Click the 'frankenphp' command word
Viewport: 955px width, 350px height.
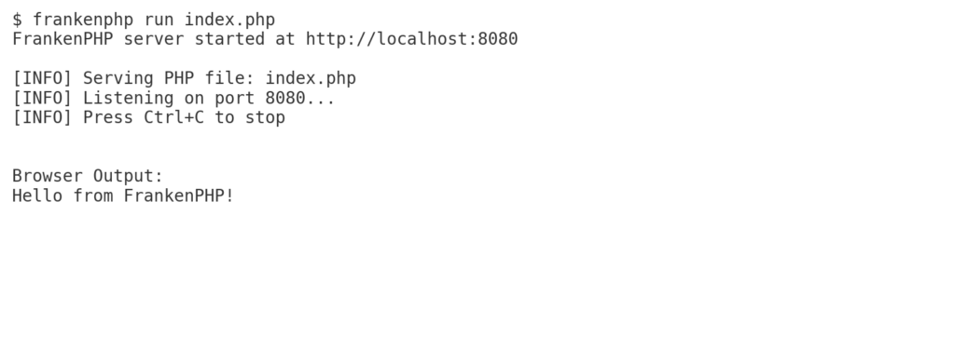tap(83, 20)
